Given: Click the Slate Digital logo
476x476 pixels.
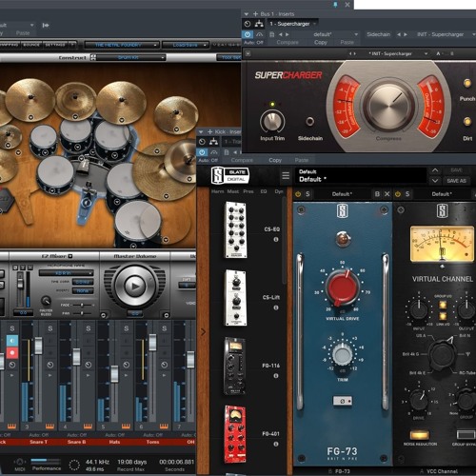Looking at the screenshot, I should tap(230, 175).
